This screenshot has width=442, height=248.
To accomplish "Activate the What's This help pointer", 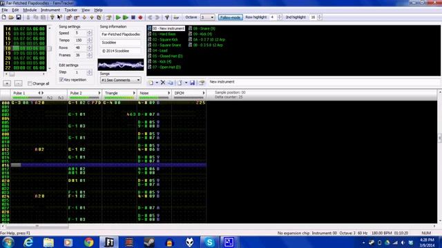I will pos(59,17).
